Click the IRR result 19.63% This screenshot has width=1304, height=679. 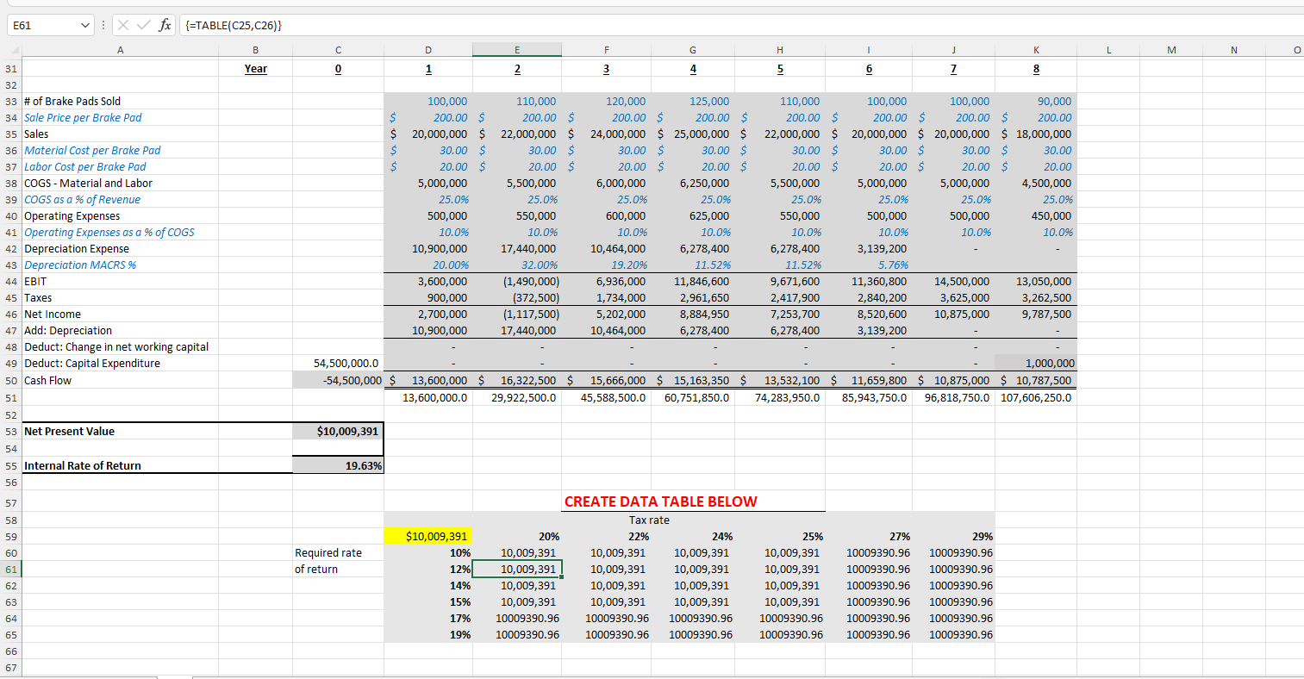tap(339, 465)
